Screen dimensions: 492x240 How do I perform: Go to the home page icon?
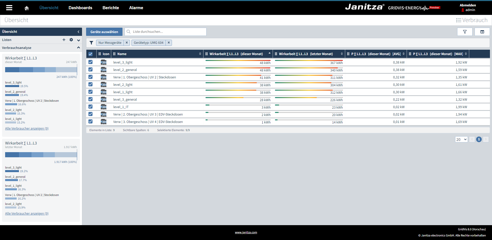coord(27,8)
